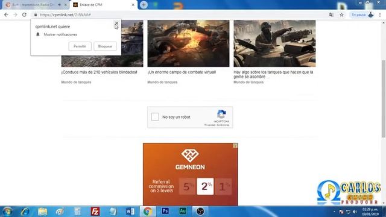Click the Action Center flag icon in tray
The image size is (386, 217).
[341, 212]
